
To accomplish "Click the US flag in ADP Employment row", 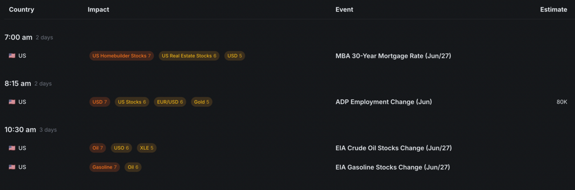I will [12, 102].
